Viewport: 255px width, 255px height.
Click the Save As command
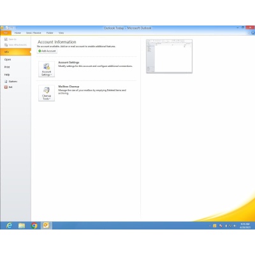point(11,40)
